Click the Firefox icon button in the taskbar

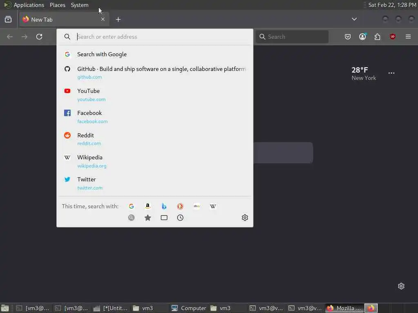371,308
